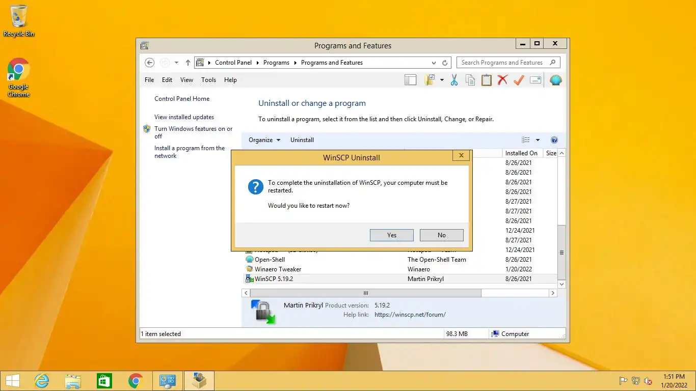Click the Up one level arrow

[x=188, y=63]
